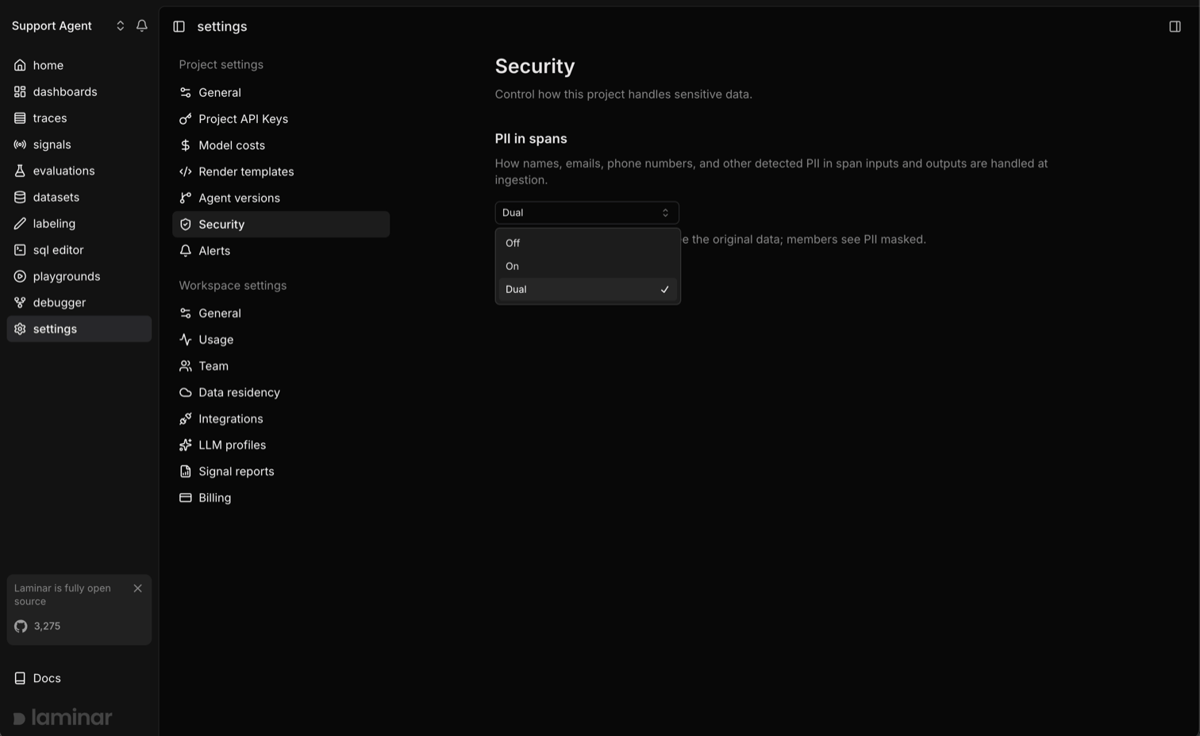Screen dimensions: 1200x736
Task: Open Alerts settings
Action: point(281,251)
